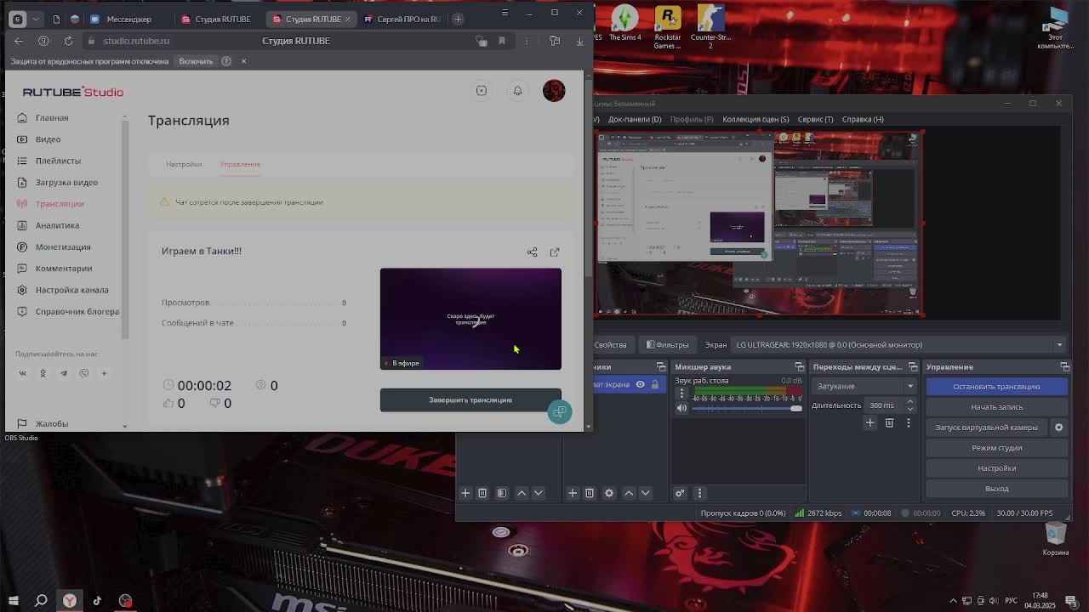The height and width of the screenshot is (612, 1089).
Task: Open desktop audio options three-dot menu
Action: click(x=681, y=394)
